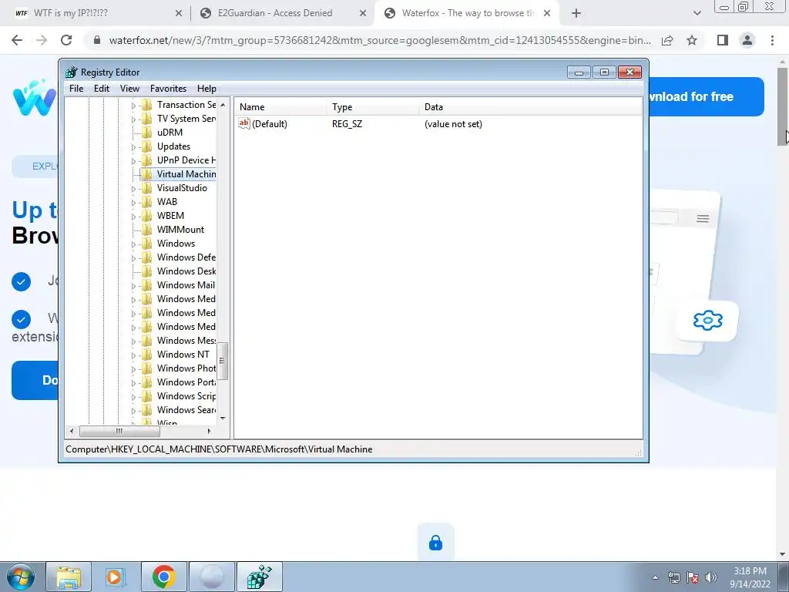Image resolution: width=789 pixels, height=592 pixels.
Task: Bookmark this page with the star icon
Action: point(692,40)
